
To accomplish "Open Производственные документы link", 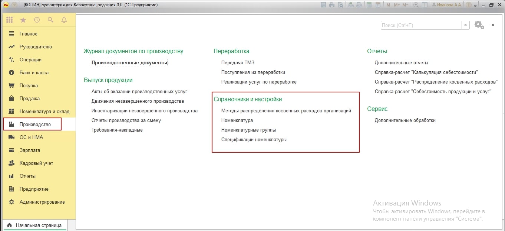I will pos(129,63).
